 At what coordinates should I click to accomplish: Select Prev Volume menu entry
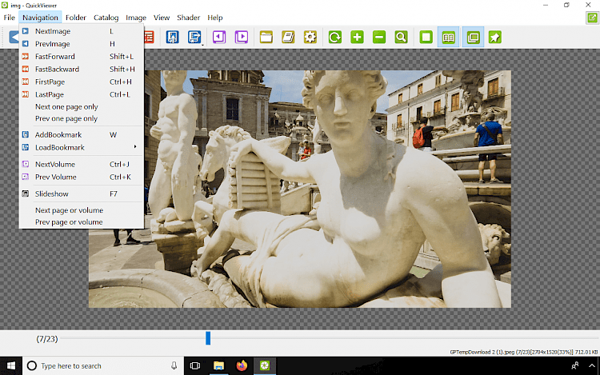(x=81, y=177)
